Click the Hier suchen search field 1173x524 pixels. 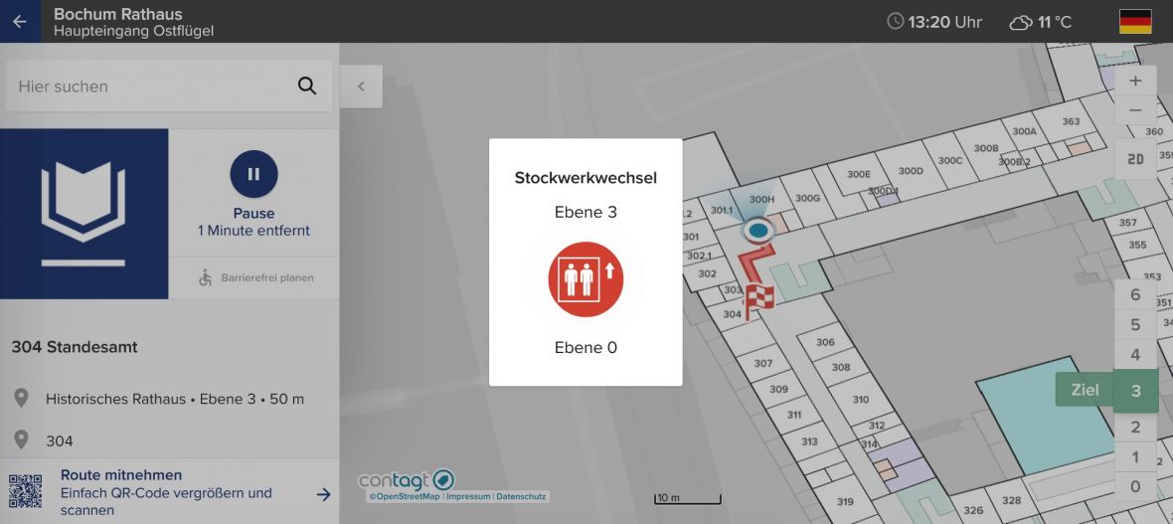(x=149, y=87)
